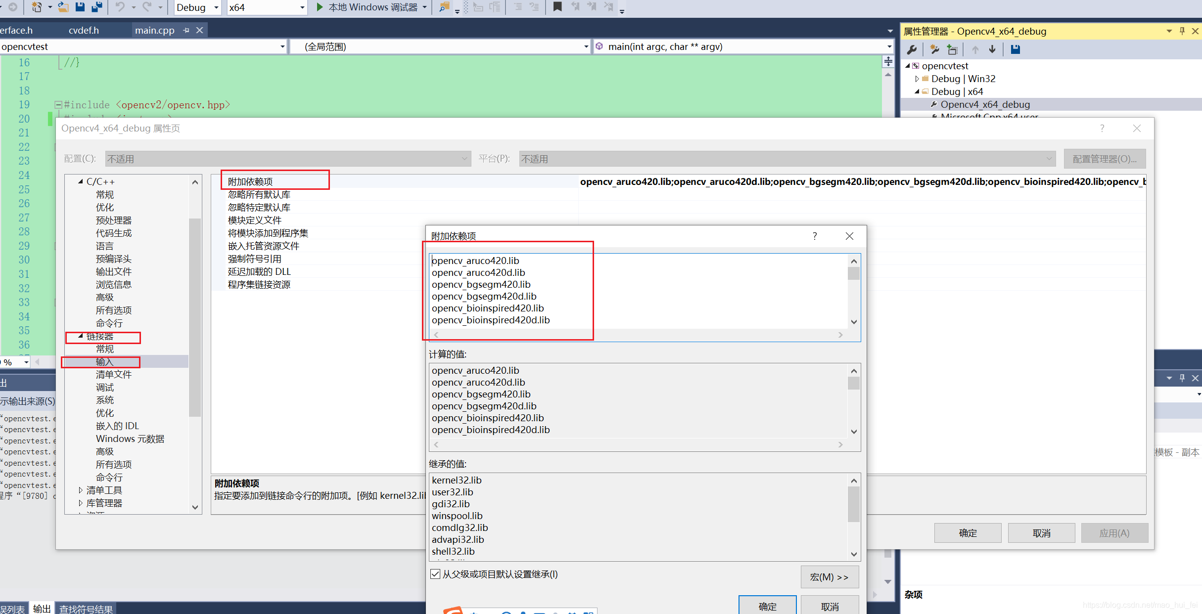
Task: Move the property sheet down with the arrow
Action: [x=992, y=49]
